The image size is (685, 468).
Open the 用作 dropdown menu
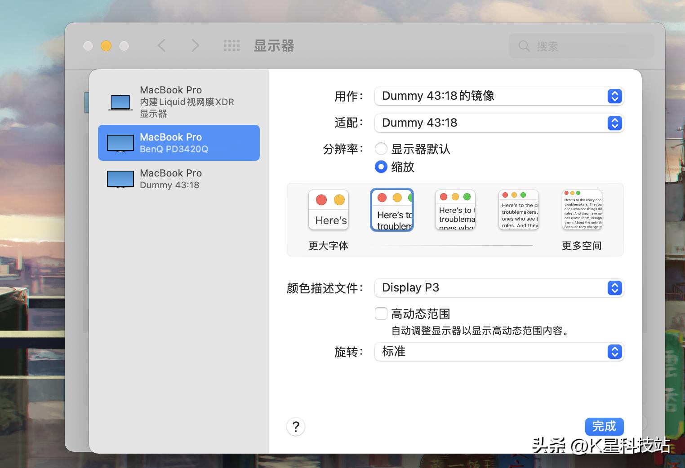click(x=499, y=96)
